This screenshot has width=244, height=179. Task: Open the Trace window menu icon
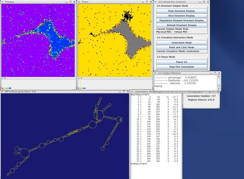(x=79, y=2)
